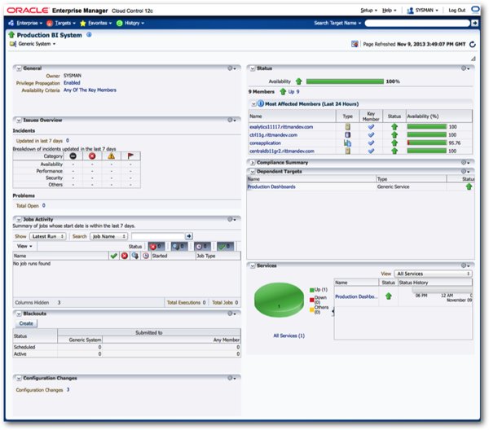Click the Any Of The Key Members link
This screenshot has width=489, height=430.
90,90
